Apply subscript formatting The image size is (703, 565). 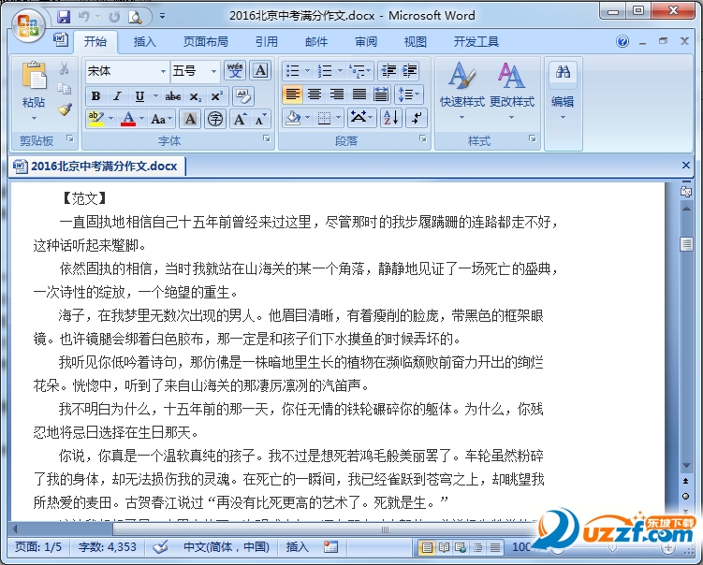(x=195, y=96)
